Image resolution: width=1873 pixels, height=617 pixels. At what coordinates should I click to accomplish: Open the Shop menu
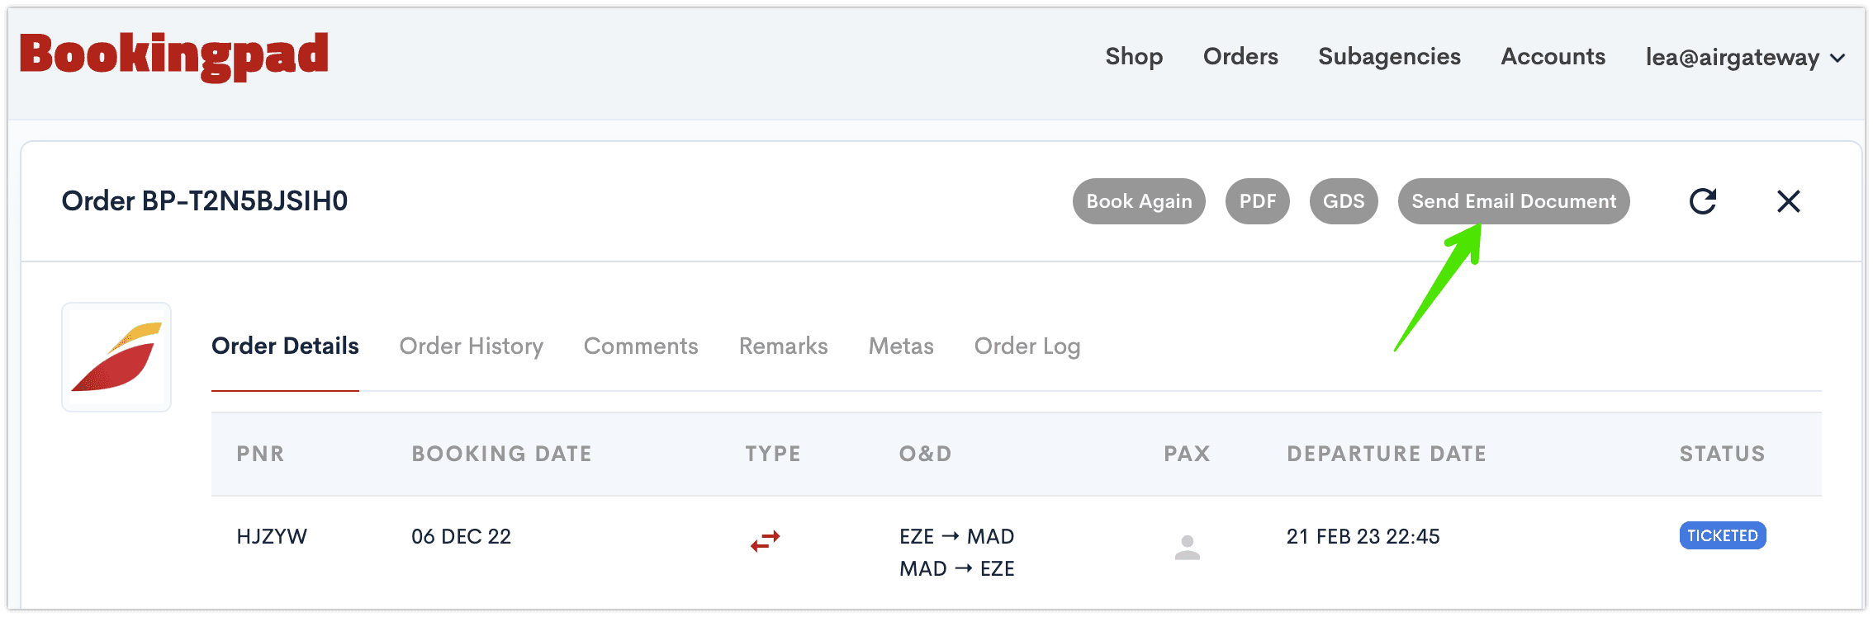[1134, 56]
